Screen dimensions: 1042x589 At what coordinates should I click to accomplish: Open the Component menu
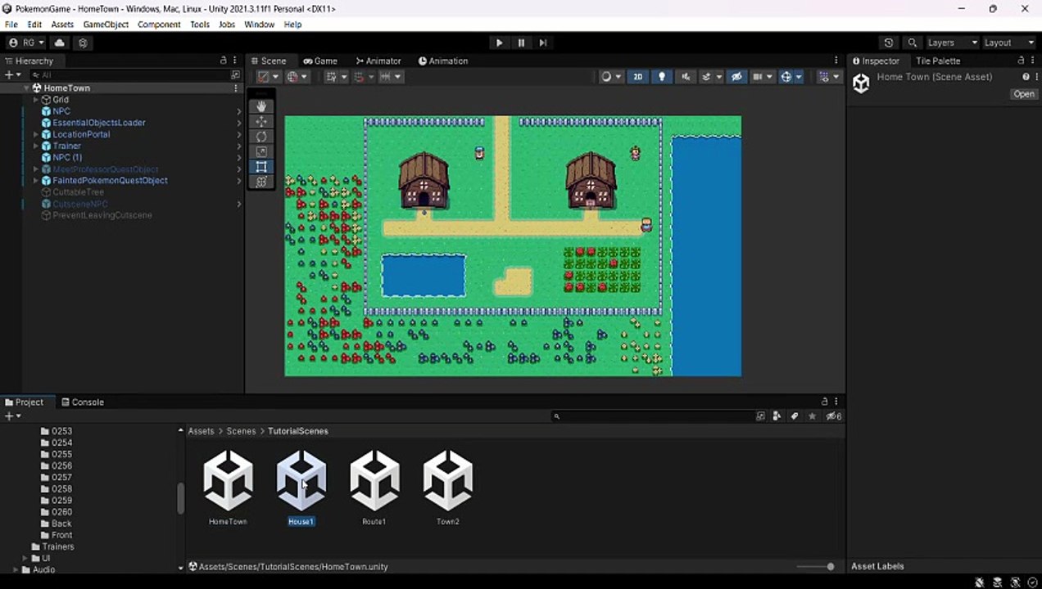click(x=159, y=25)
